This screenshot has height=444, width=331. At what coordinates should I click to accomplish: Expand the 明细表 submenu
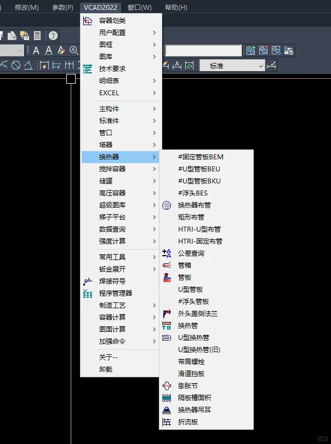point(121,80)
